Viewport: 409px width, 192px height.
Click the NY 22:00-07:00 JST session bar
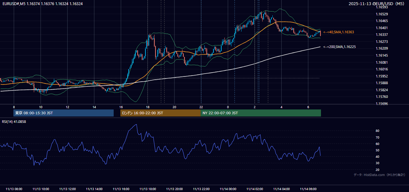click(x=261, y=113)
